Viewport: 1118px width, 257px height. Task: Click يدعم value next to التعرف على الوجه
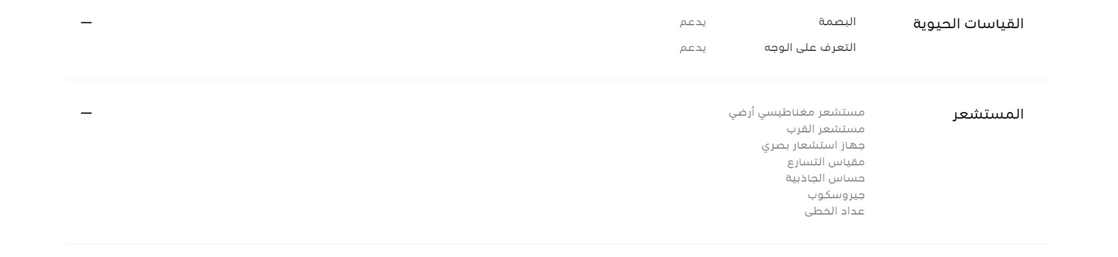tap(692, 48)
